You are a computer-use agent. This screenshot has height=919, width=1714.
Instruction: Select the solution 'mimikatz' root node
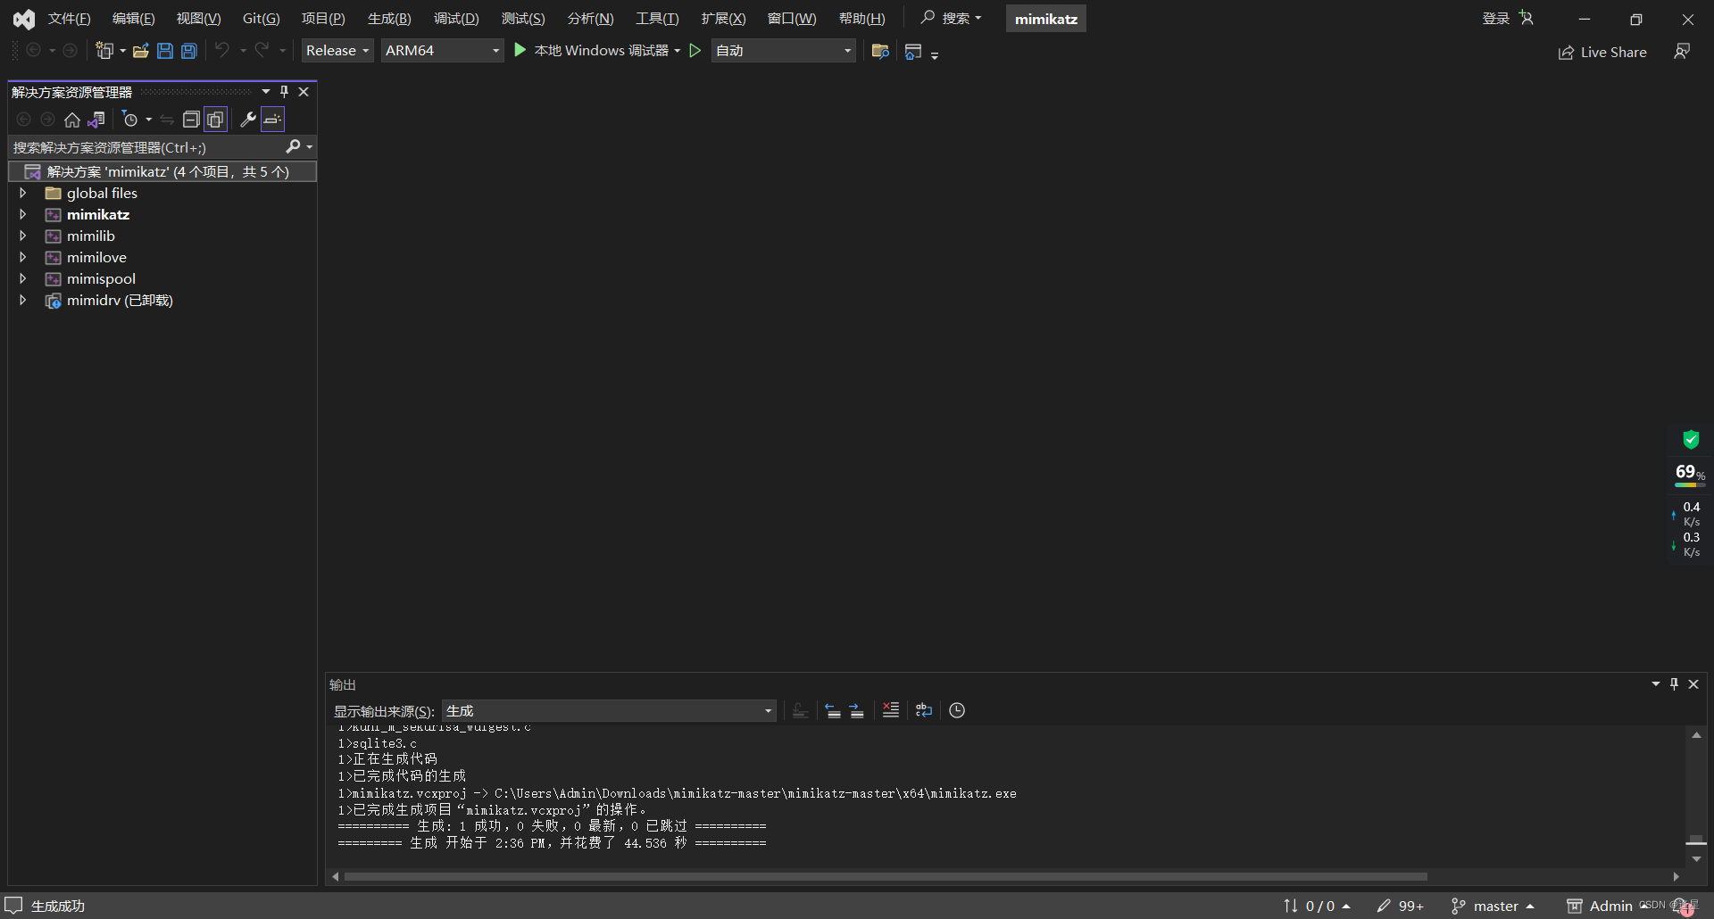[162, 171]
